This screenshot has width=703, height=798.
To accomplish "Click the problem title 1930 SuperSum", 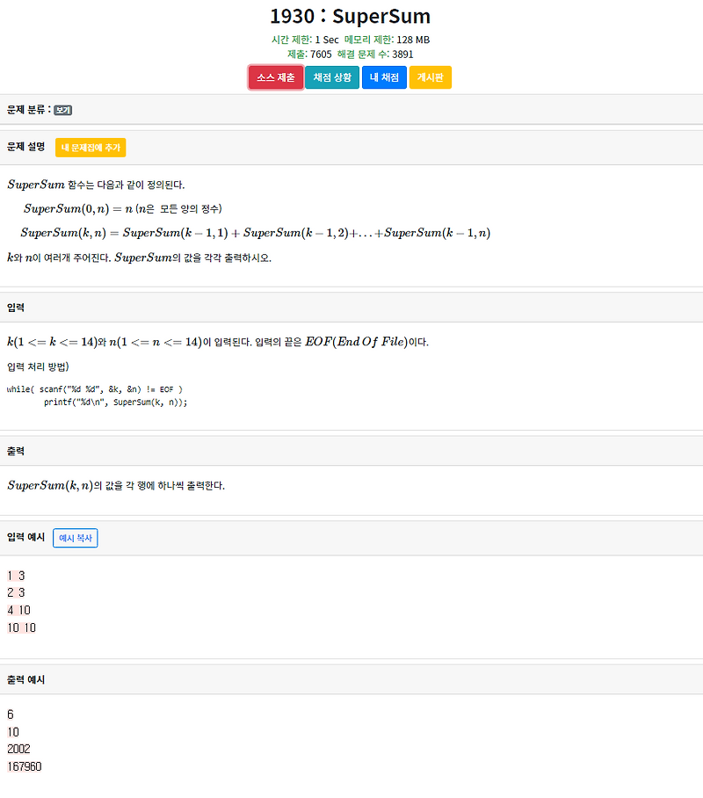I will coord(351,16).
